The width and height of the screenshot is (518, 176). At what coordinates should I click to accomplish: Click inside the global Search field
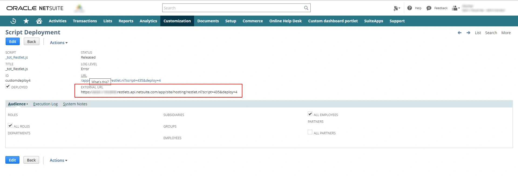tap(232, 8)
